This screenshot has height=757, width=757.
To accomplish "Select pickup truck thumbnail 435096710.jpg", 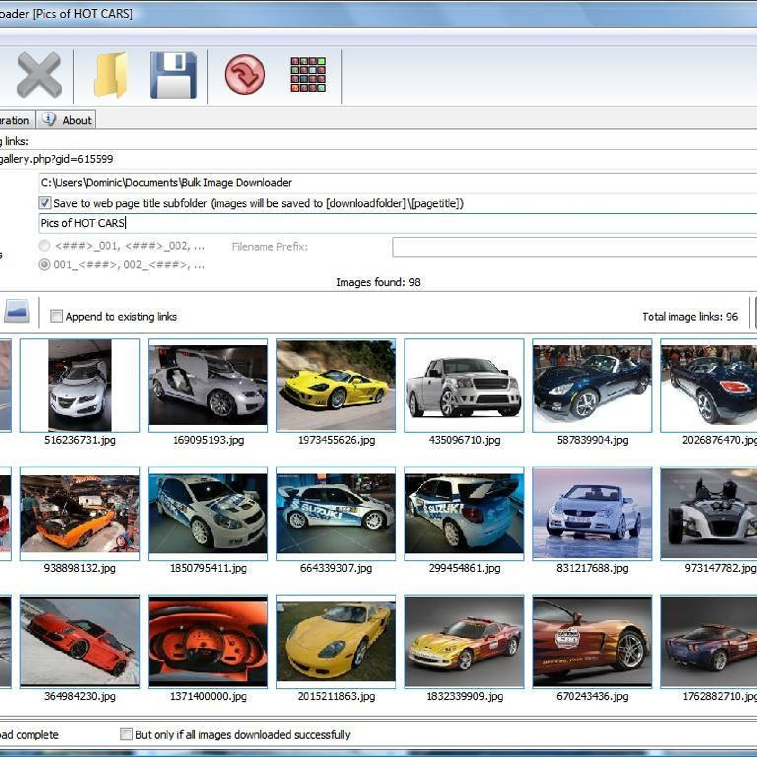I will [x=464, y=385].
